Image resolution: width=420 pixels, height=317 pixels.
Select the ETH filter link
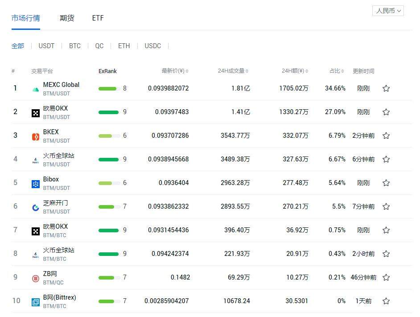coord(124,46)
